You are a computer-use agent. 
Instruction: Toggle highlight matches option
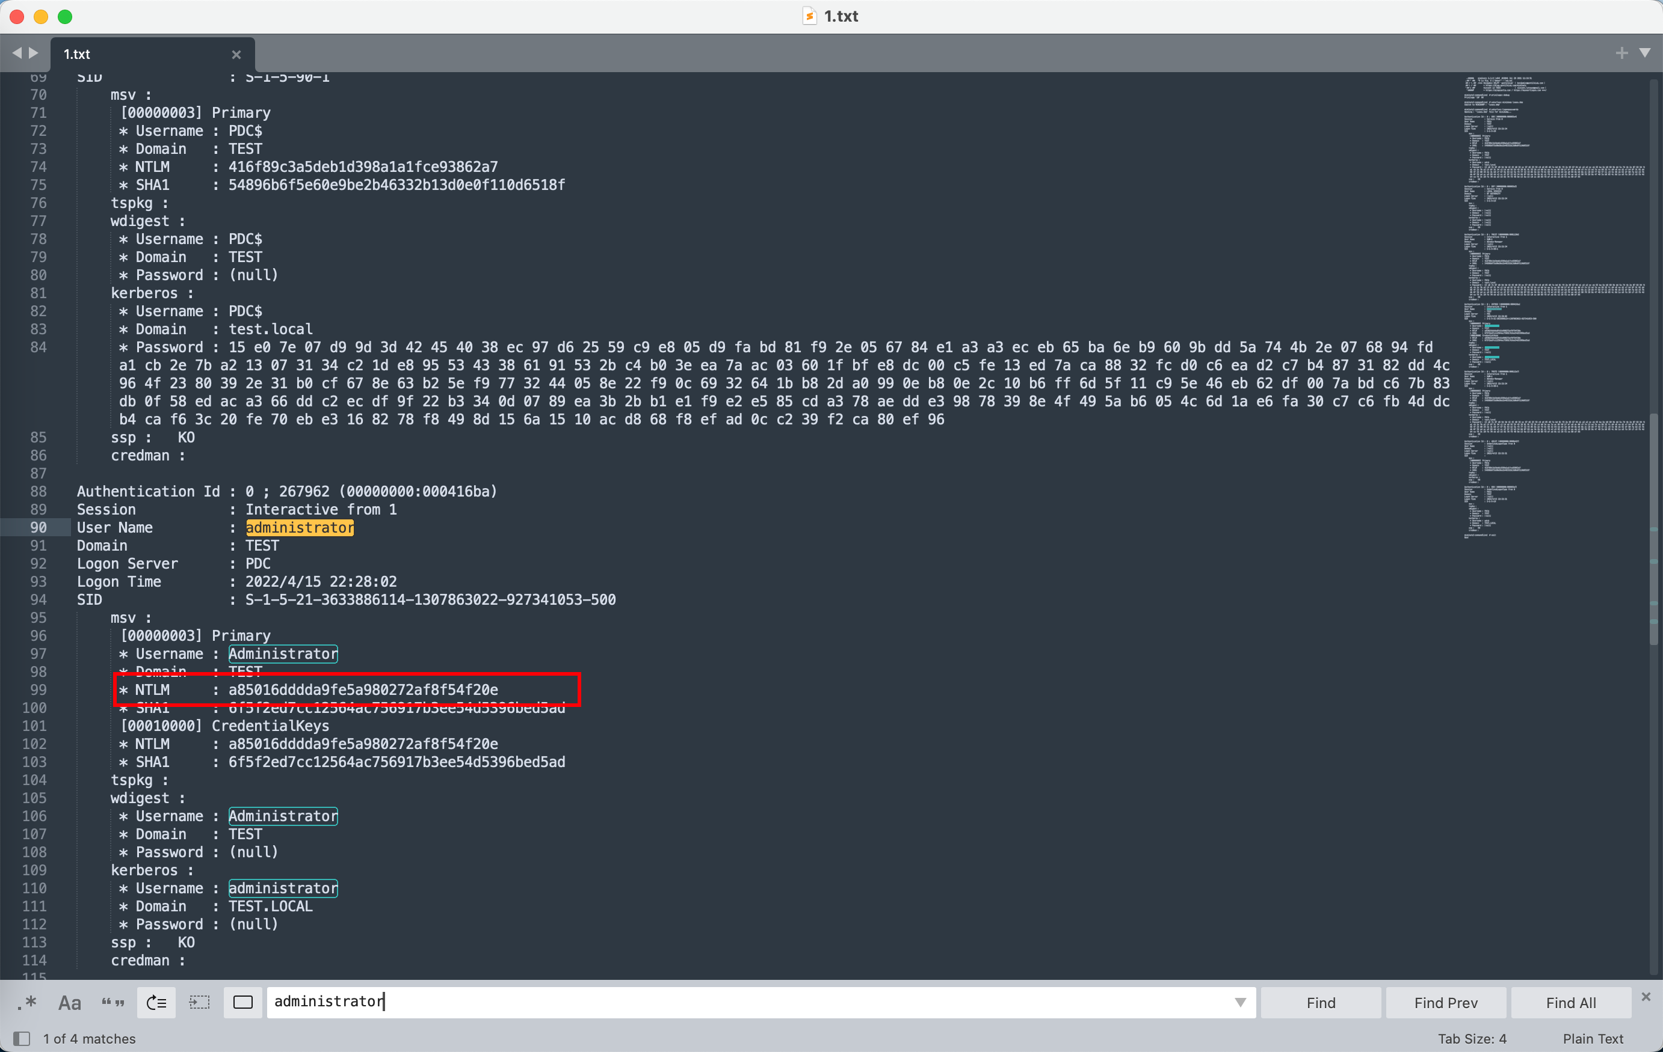click(x=243, y=1002)
